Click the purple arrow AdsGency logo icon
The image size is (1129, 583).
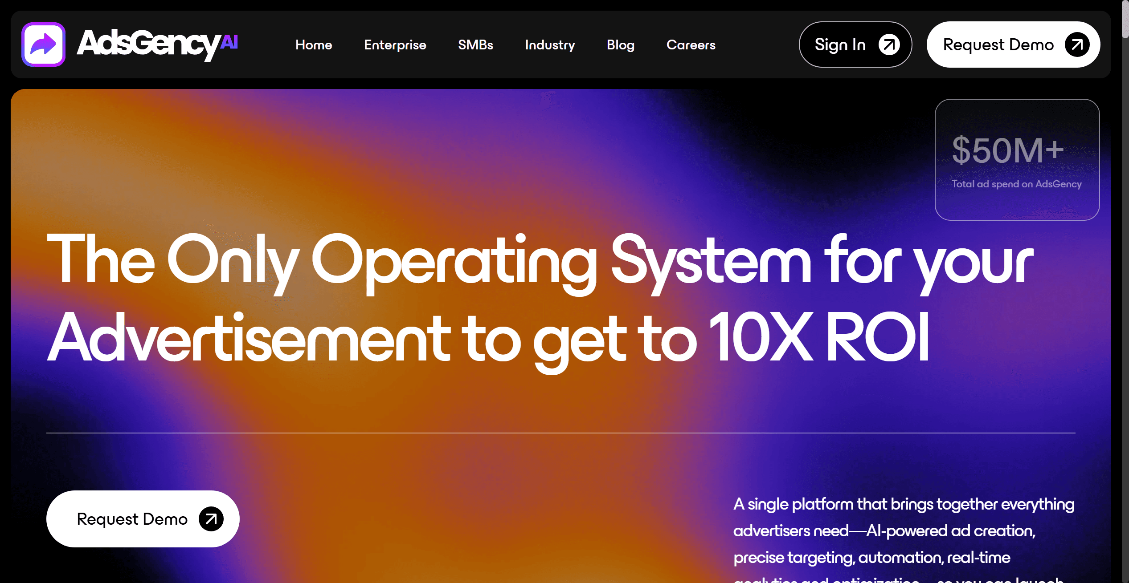coord(43,45)
